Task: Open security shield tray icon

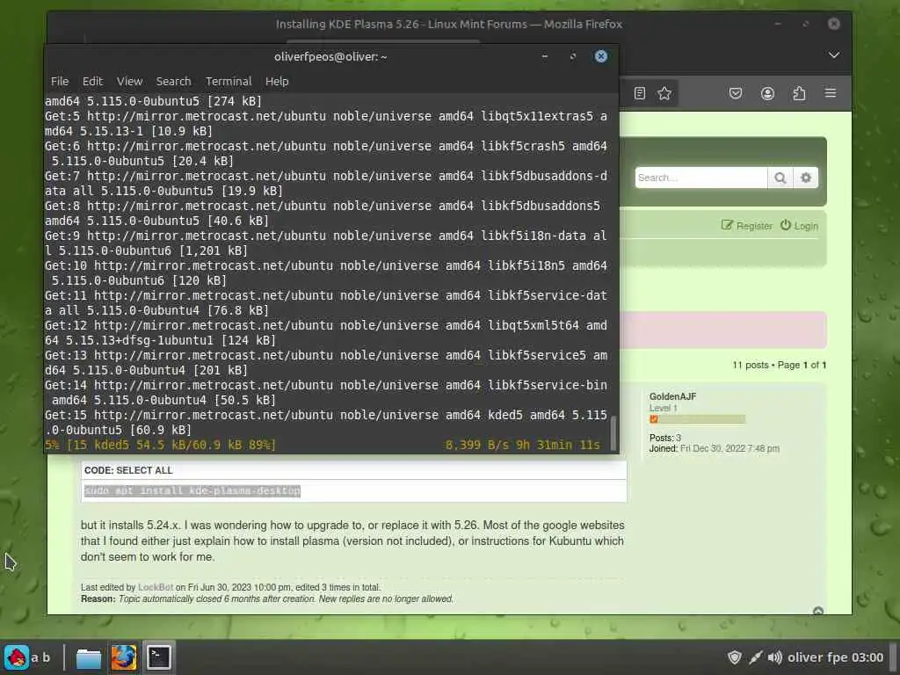Action: tap(734, 657)
